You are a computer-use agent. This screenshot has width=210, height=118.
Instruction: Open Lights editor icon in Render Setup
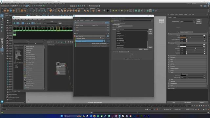click(x=108, y=30)
